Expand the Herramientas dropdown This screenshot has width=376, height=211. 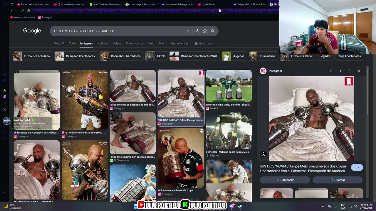[x=181, y=43]
